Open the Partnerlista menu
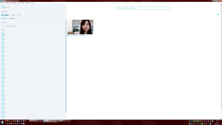This screenshot has height=125, width=222. tap(7, 3)
